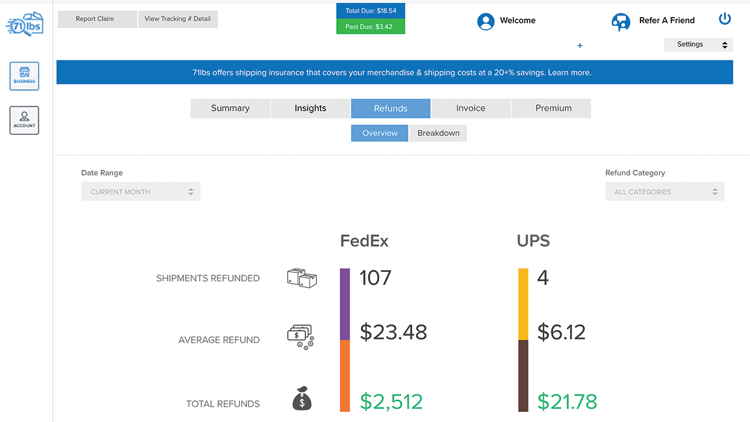Click FedEx average refund $23.48
Screen dimensions: 750x422
393,332
